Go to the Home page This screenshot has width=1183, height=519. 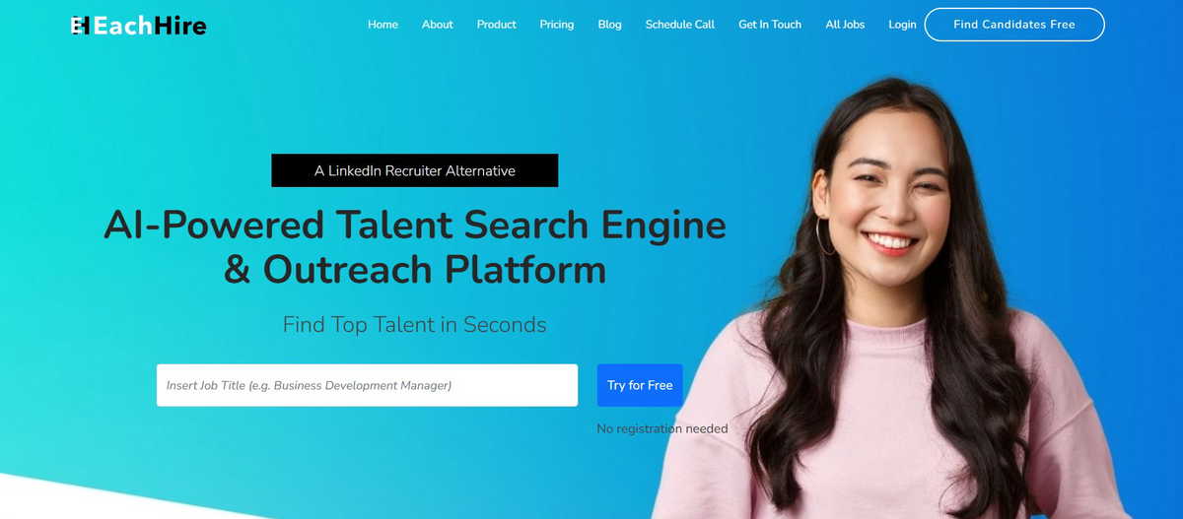pyautogui.click(x=383, y=25)
